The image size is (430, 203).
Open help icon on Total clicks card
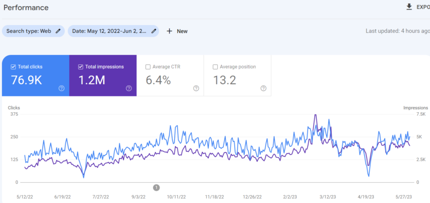point(61,88)
